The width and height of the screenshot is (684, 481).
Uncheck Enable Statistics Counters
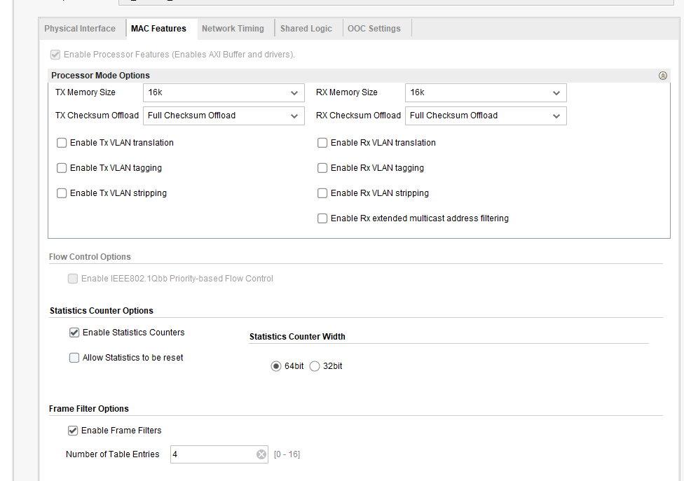74,333
